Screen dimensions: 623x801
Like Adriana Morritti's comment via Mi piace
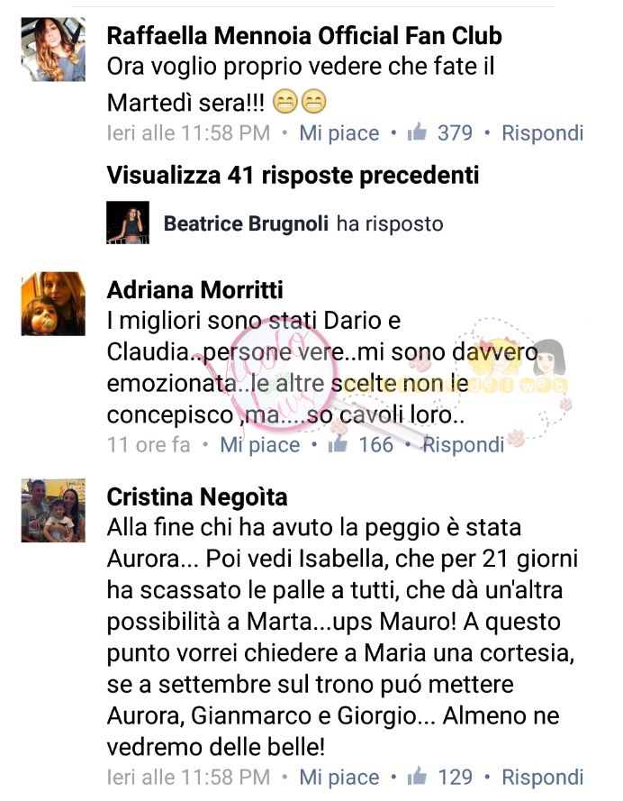click(260, 444)
